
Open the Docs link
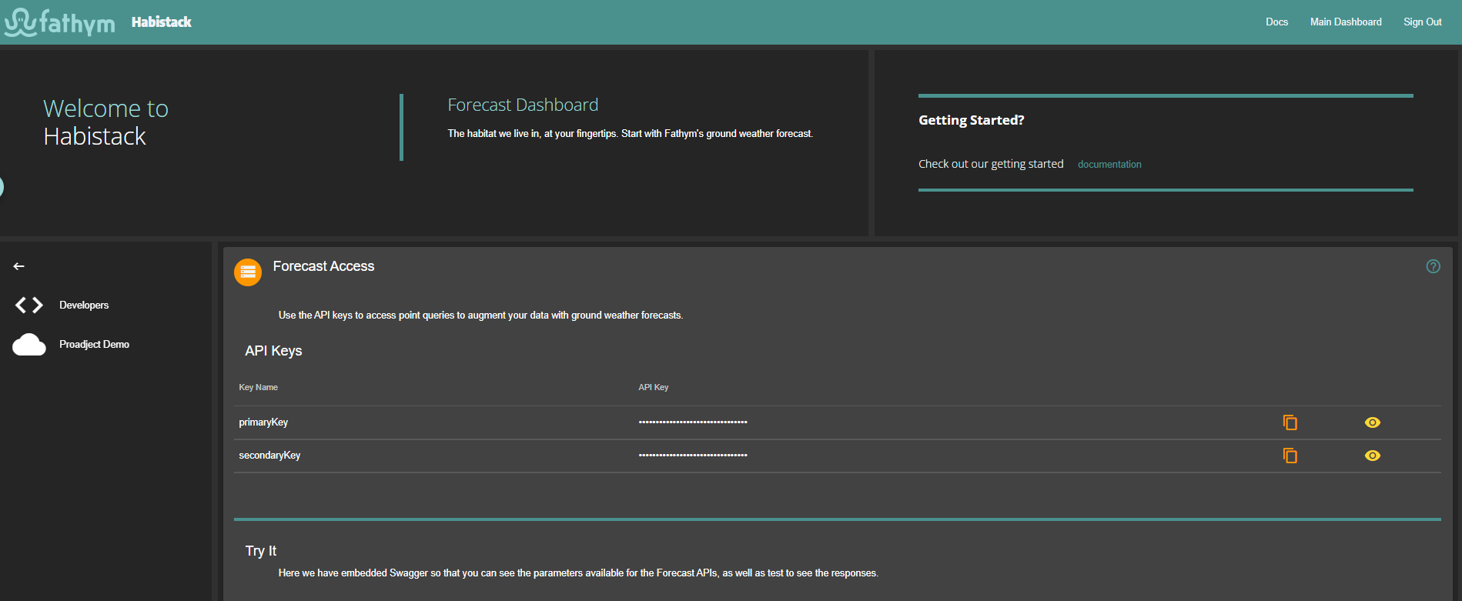pos(1276,22)
